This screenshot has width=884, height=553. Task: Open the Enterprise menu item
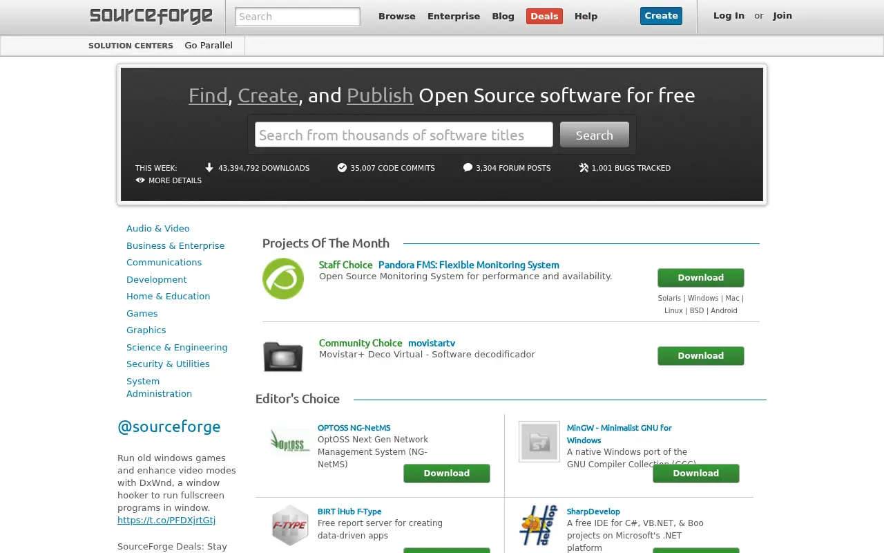(x=454, y=17)
